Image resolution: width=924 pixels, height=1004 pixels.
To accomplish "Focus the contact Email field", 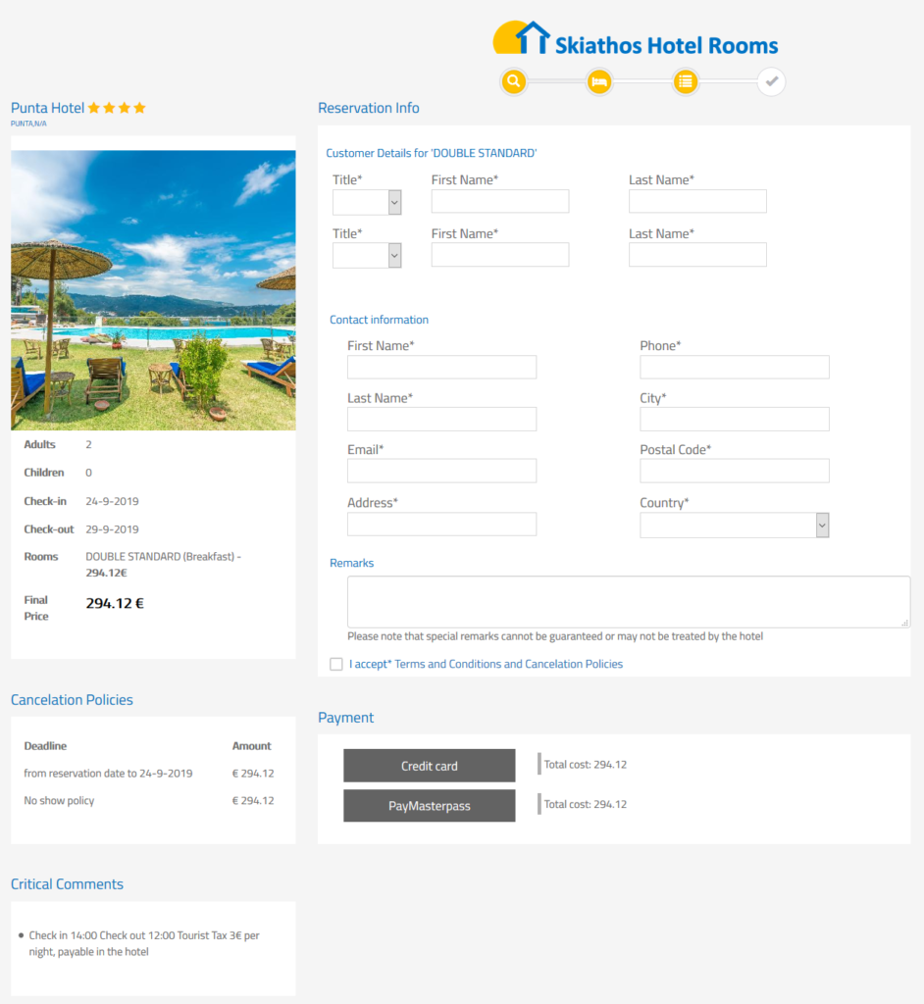I will [x=441, y=471].
